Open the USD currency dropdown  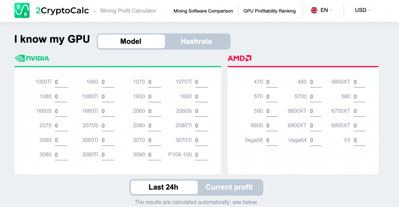[362, 10]
